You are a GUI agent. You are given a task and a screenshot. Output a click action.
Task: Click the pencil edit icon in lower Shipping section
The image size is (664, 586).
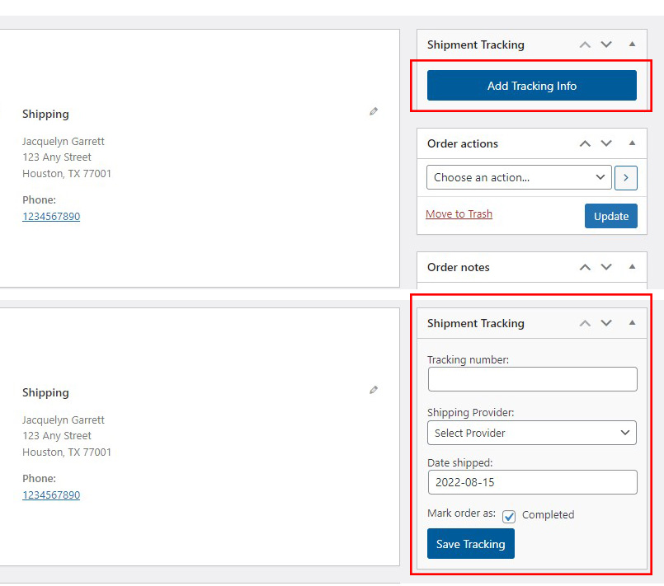click(x=374, y=390)
